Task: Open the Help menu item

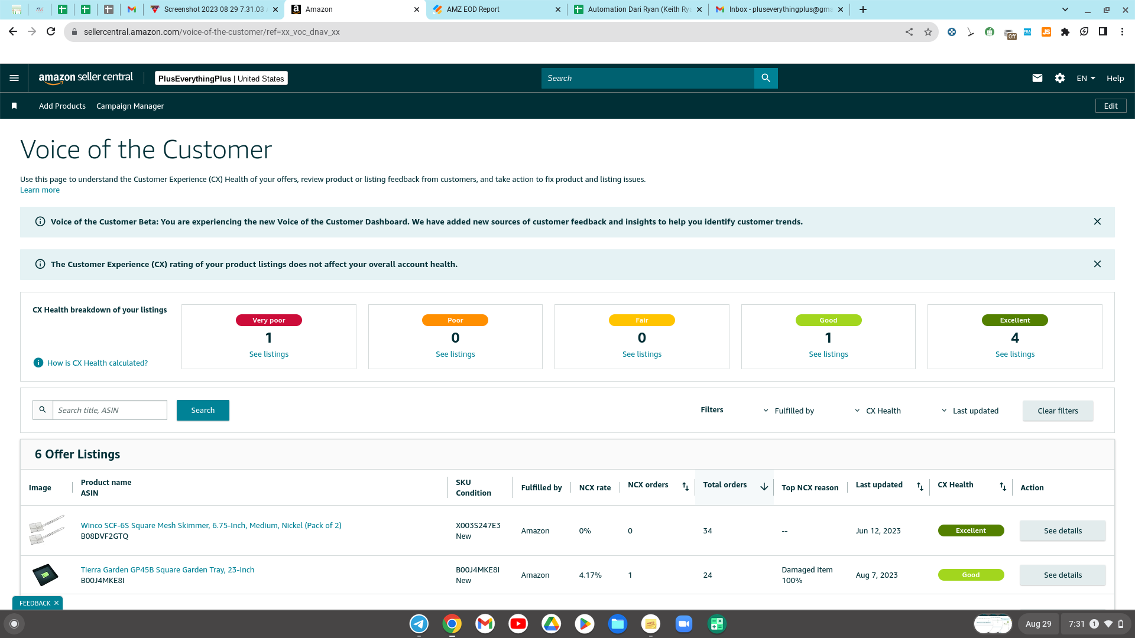Action: click(1115, 78)
